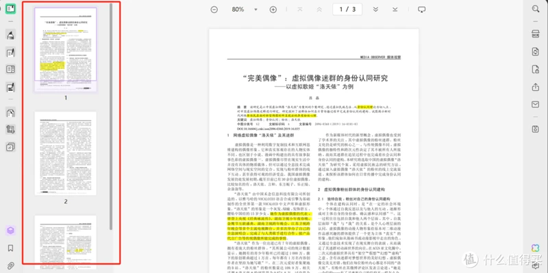This screenshot has width=548, height=273.
Task: Open the Search magnifier tool
Action: pos(536,9)
